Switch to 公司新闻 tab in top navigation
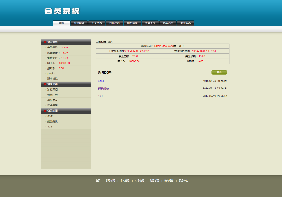 tap(79, 23)
